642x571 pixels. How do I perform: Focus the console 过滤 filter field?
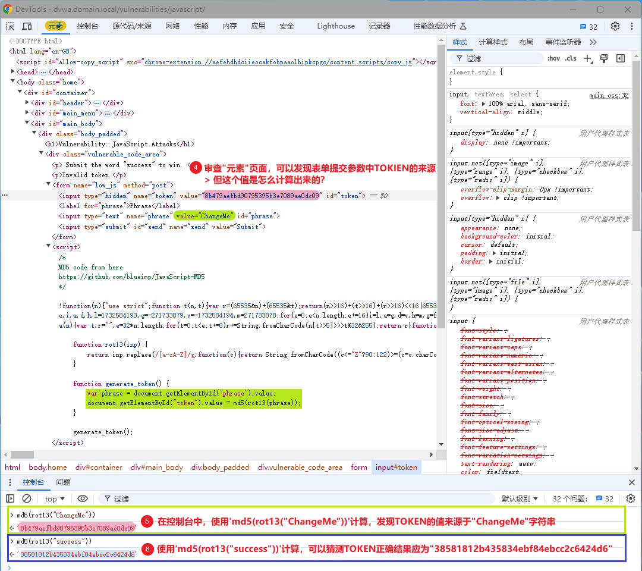(297, 498)
